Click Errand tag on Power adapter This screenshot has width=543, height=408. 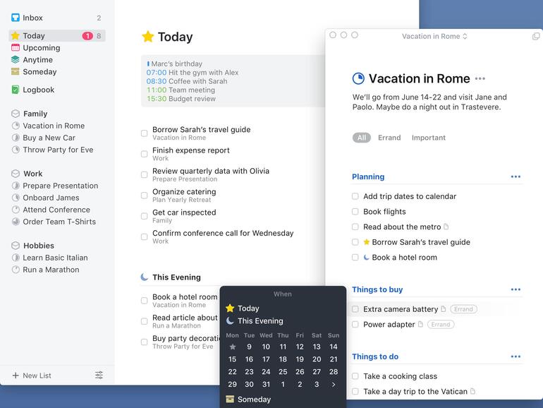click(441, 324)
